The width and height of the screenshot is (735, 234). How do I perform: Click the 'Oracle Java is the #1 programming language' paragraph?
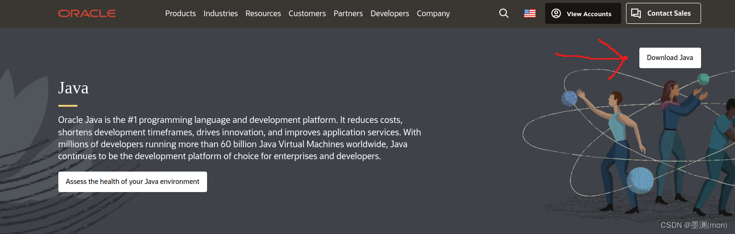pyautogui.click(x=240, y=137)
